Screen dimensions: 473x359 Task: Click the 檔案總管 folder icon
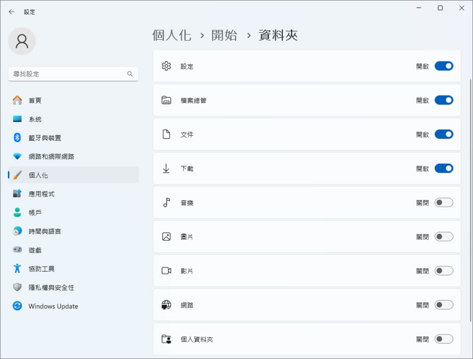click(166, 100)
